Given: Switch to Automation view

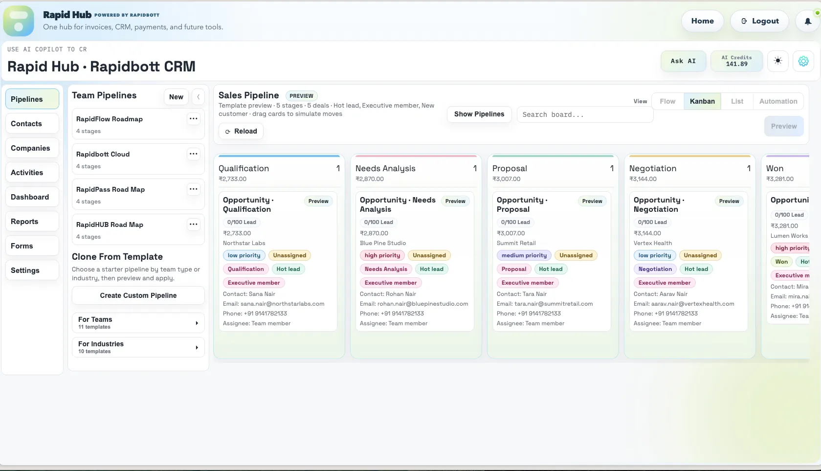Looking at the screenshot, I should (778, 101).
